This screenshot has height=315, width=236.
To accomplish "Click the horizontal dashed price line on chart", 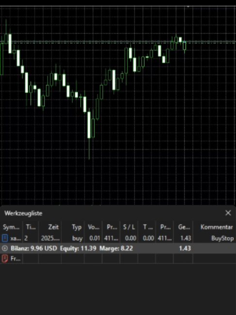I will point(118,42).
